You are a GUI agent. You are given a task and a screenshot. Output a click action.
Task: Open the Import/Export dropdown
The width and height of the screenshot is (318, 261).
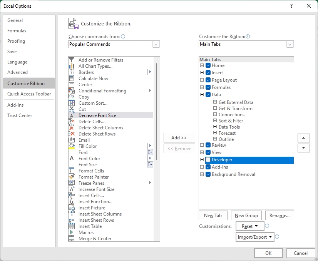tap(255, 237)
